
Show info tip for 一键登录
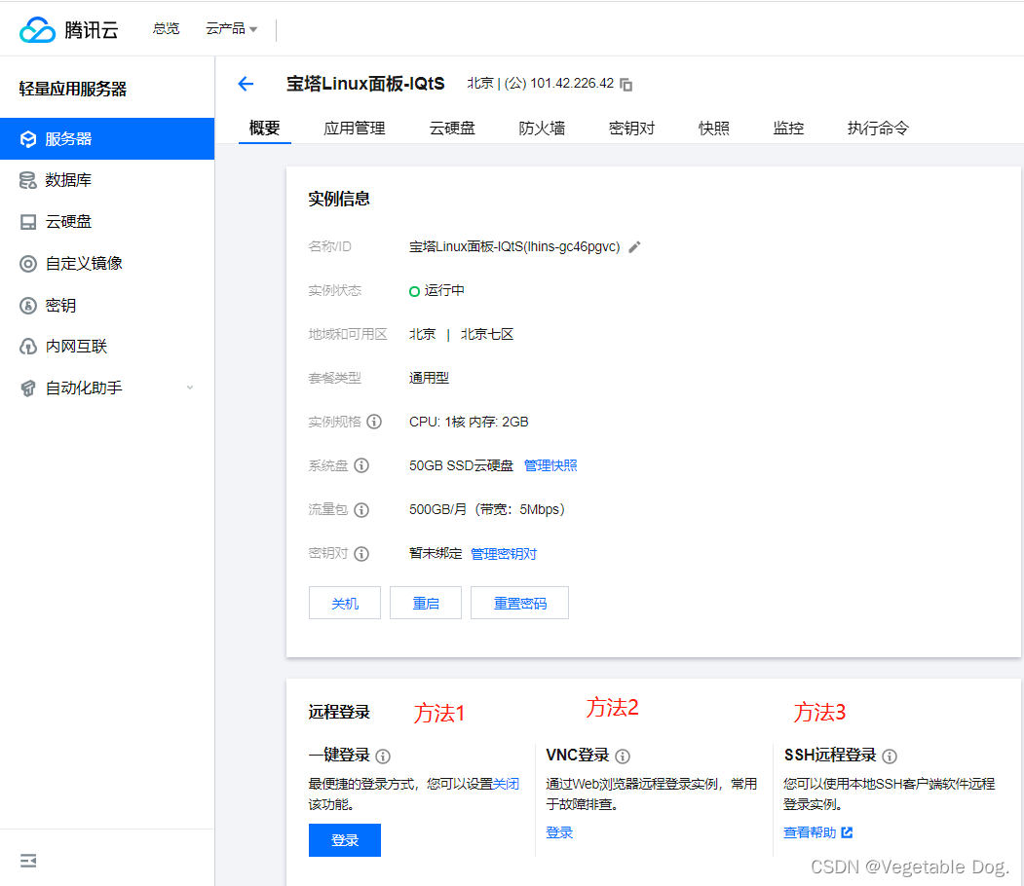coord(383,757)
